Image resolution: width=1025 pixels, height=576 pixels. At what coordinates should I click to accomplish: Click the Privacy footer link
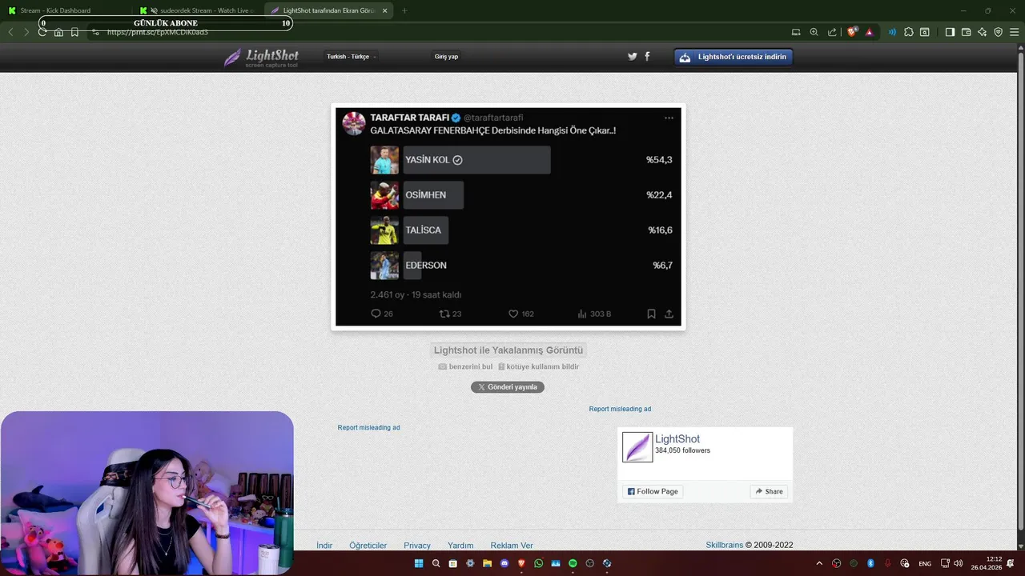point(417,546)
